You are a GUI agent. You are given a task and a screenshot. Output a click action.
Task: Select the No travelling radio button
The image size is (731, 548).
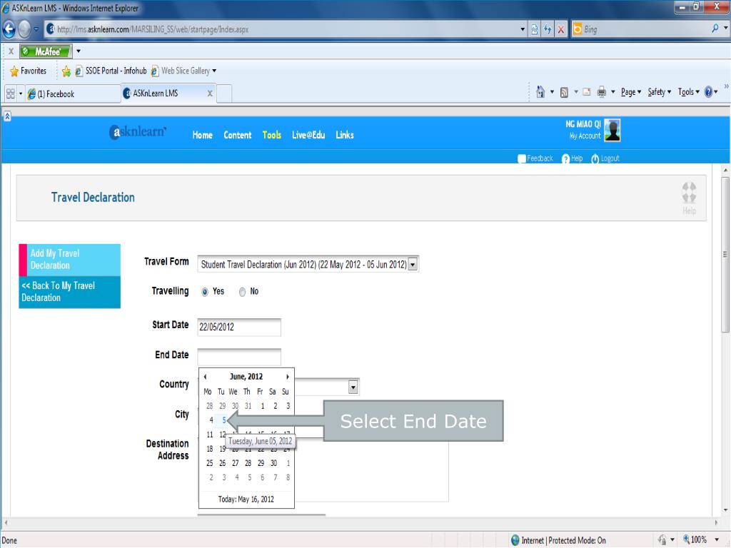[x=242, y=292]
